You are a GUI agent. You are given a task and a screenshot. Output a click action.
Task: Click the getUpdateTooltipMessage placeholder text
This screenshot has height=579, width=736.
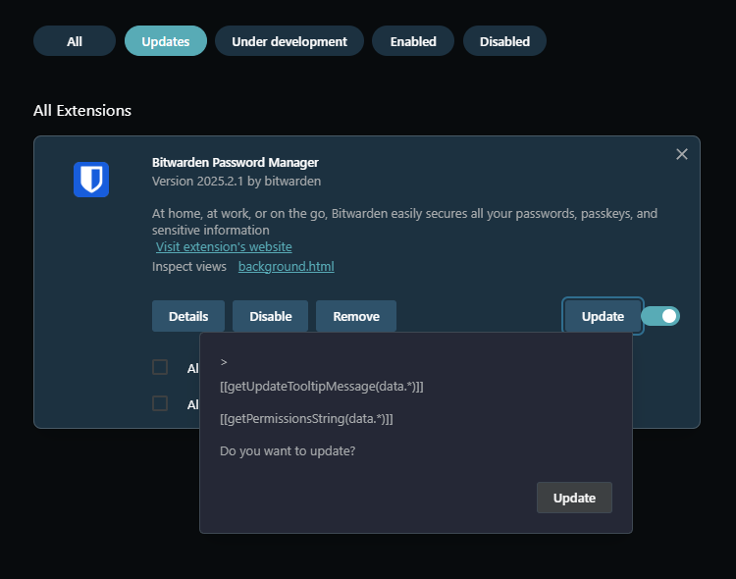322,387
